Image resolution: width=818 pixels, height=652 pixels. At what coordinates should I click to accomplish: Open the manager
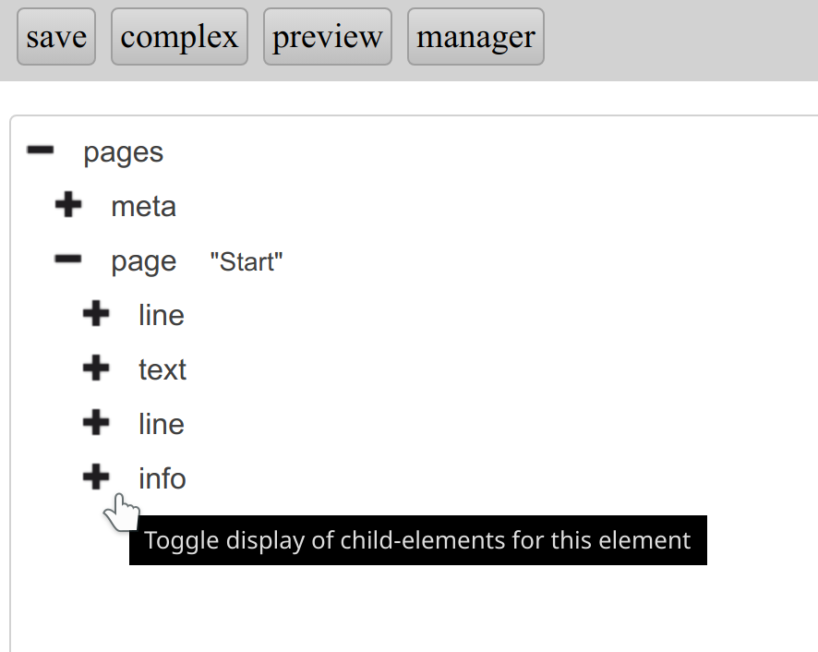(x=475, y=37)
